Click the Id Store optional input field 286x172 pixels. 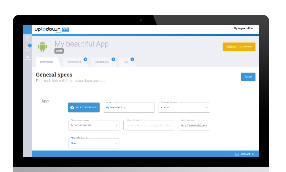(x=149, y=125)
